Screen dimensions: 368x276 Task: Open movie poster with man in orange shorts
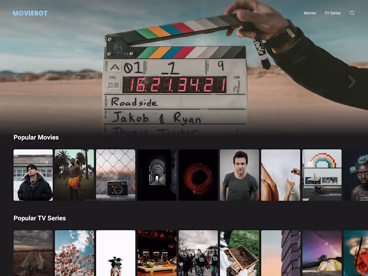75,175
